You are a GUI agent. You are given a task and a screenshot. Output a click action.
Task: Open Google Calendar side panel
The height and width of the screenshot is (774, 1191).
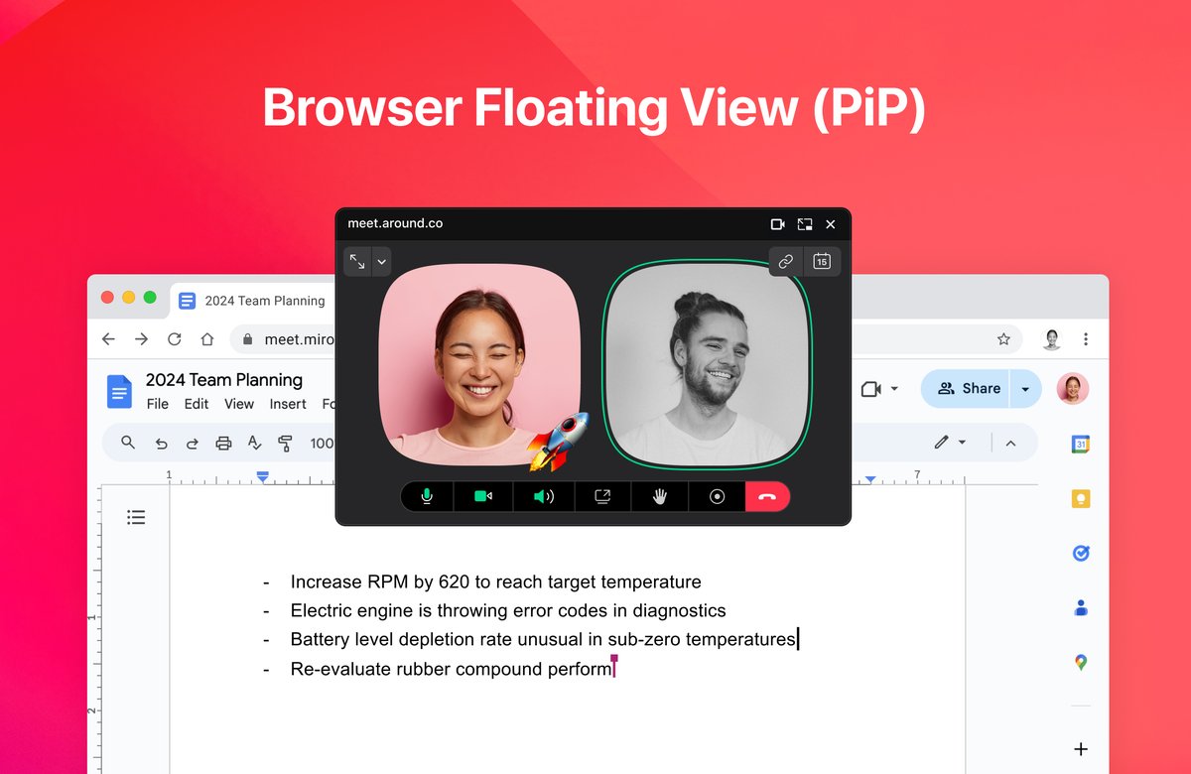1081,445
